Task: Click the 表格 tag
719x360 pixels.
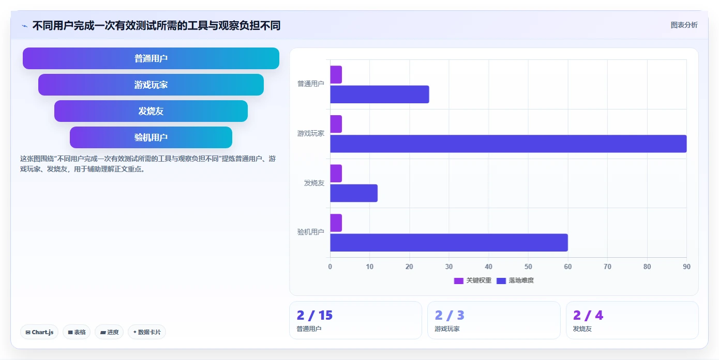Action: [x=77, y=332]
